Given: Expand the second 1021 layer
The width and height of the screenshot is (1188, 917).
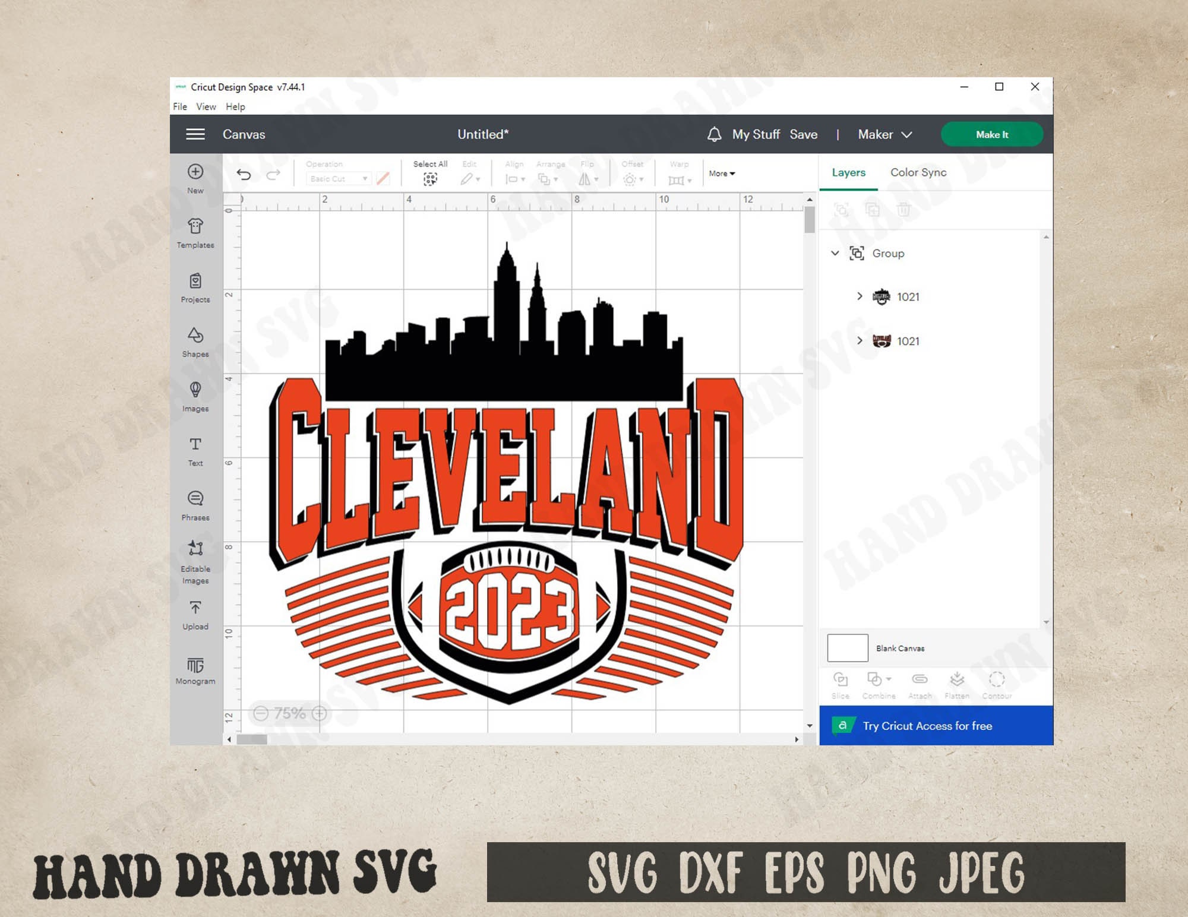Looking at the screenshot, I should (x=860, y=340).
